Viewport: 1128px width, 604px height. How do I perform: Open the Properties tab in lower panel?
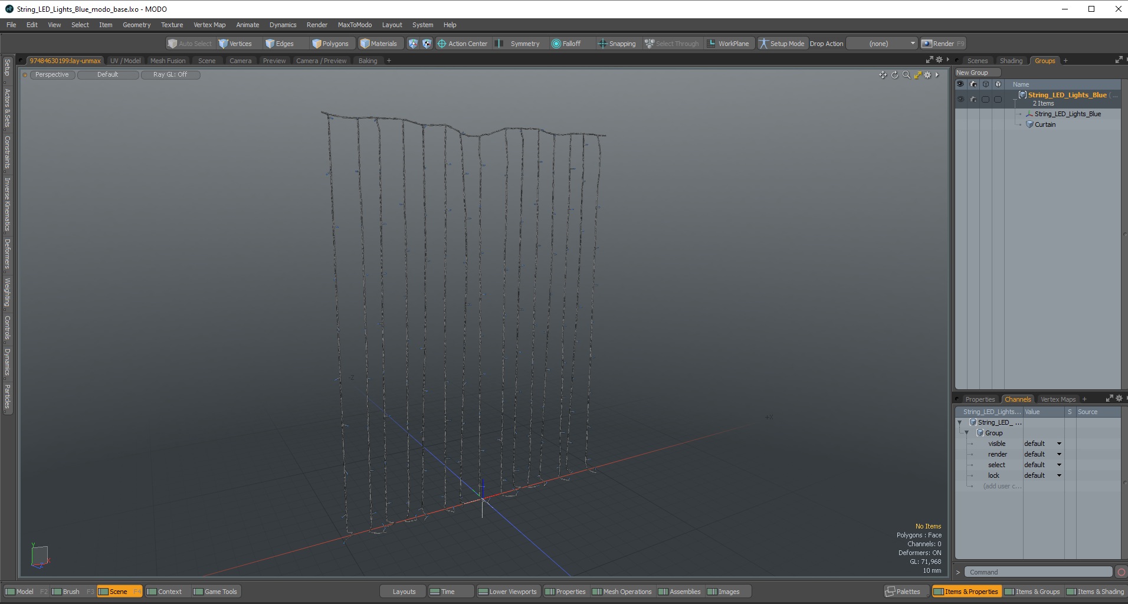980,399
